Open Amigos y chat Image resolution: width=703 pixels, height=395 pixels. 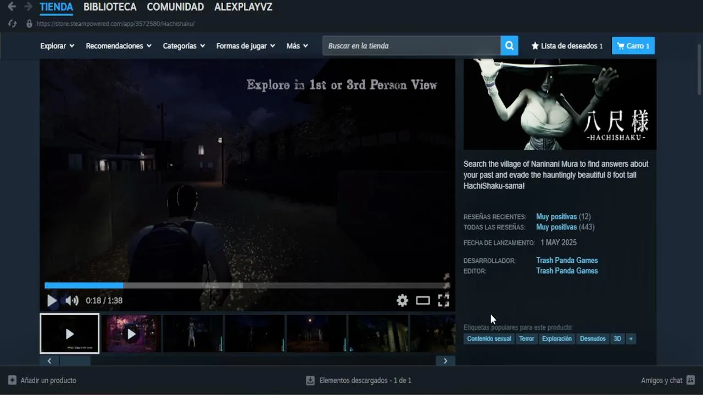pos(662,380)
